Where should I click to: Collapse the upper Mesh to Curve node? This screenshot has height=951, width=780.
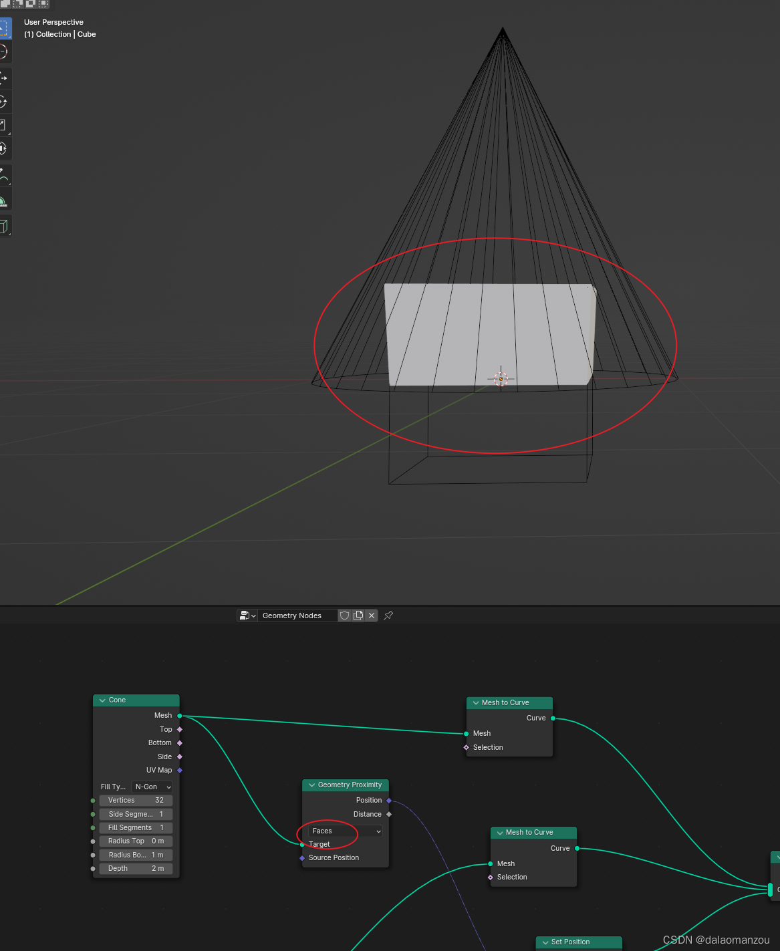(475, 703)
